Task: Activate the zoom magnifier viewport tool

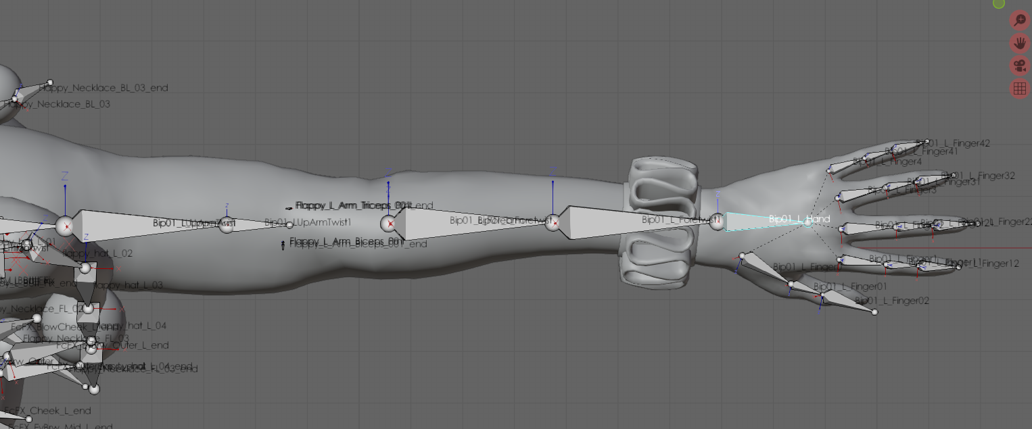Action: pyautogui.click(x=1019, y=20)
